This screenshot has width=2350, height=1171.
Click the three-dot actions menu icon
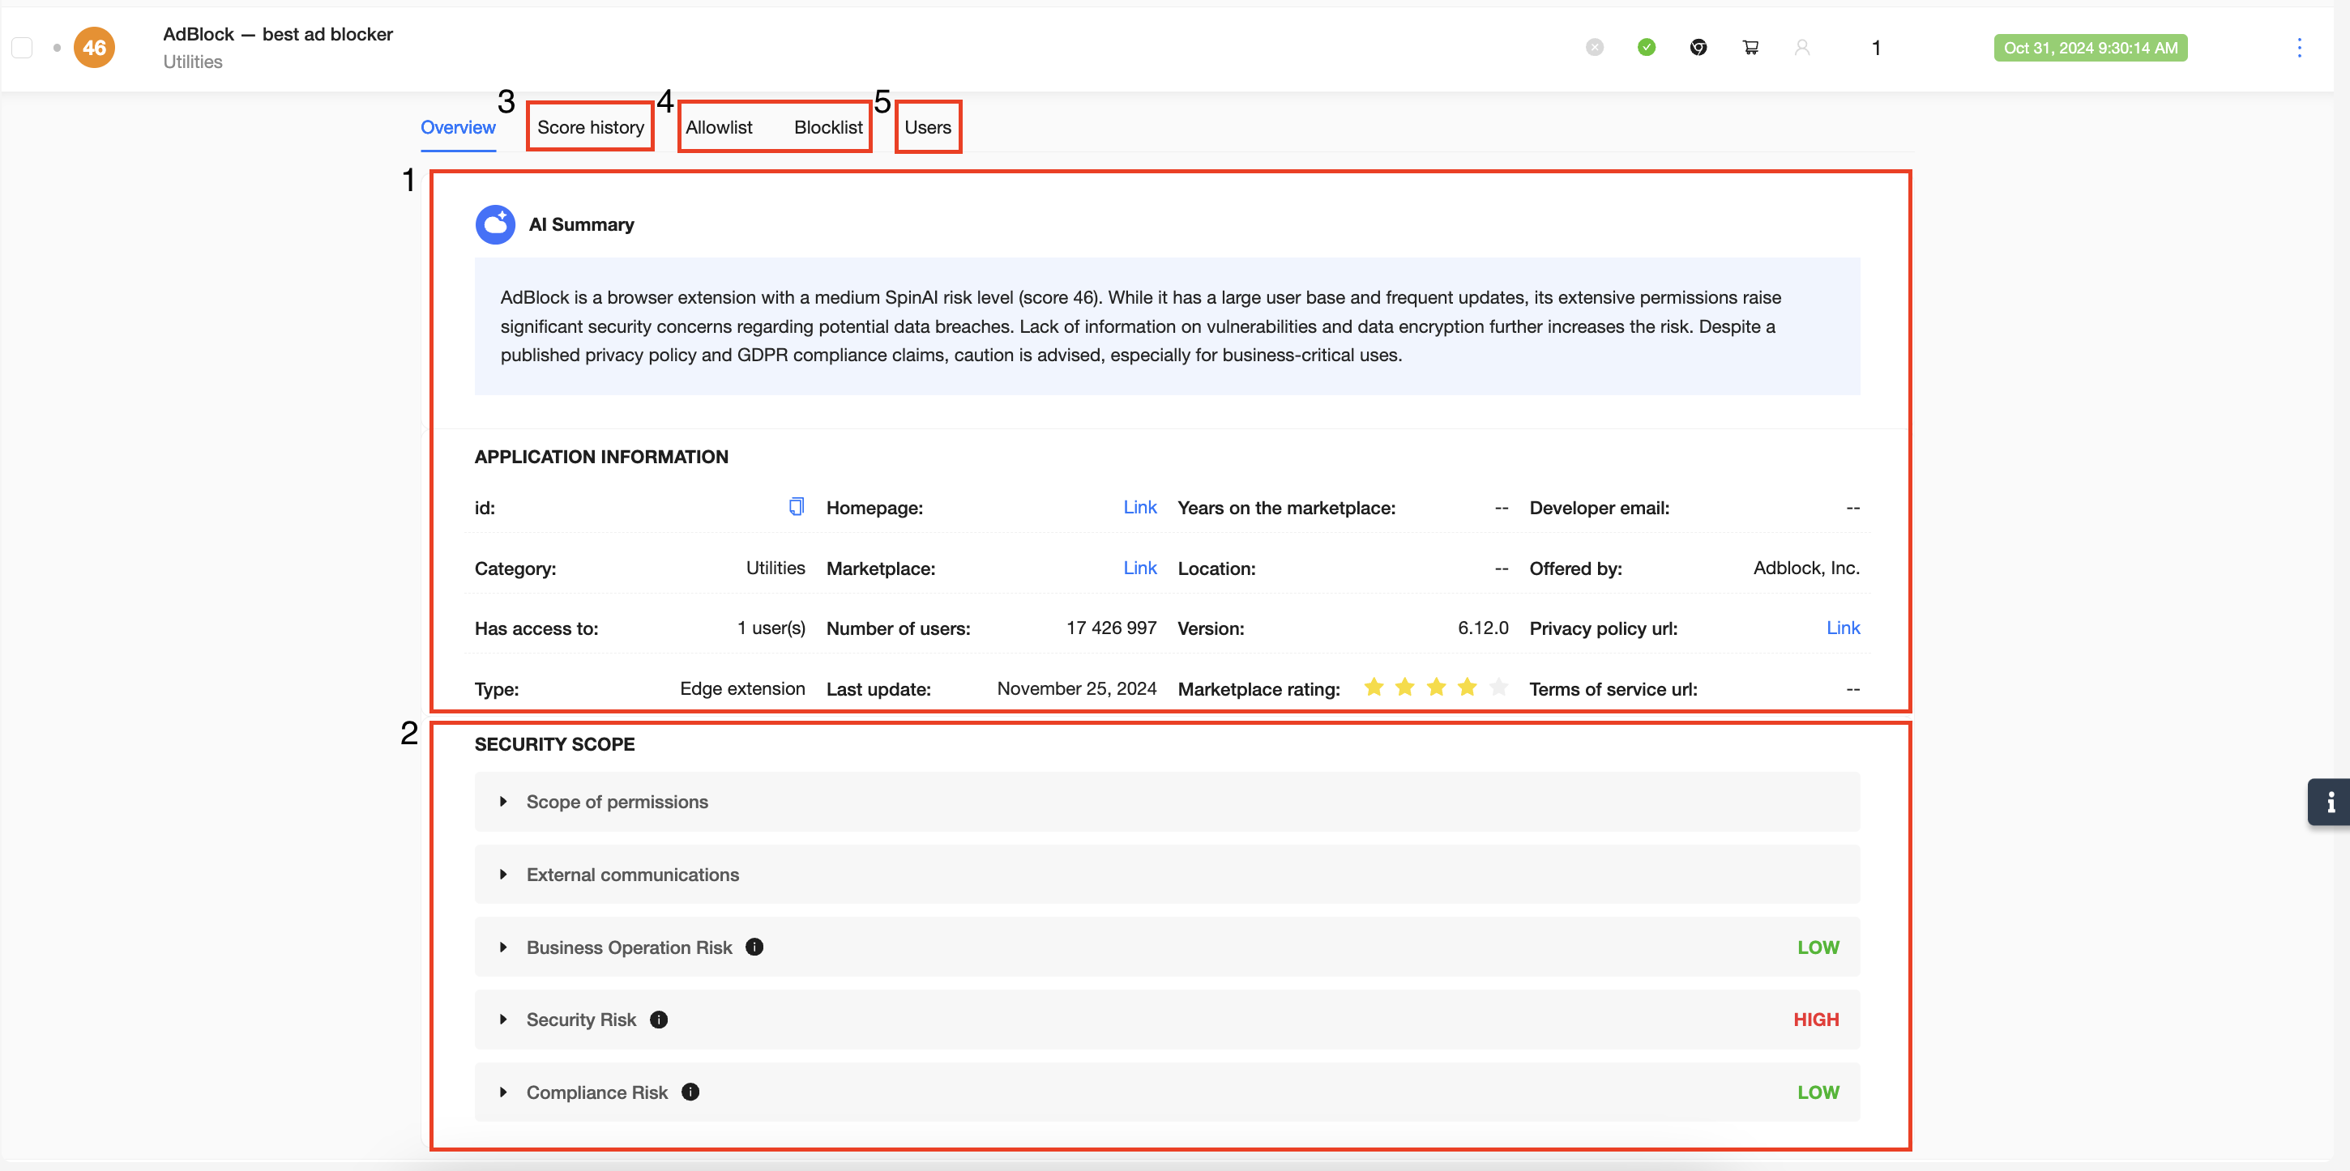pyautogui.click(x=2298, y=48)
